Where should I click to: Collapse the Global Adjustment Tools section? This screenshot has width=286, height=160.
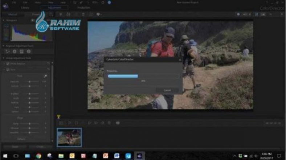4,58
